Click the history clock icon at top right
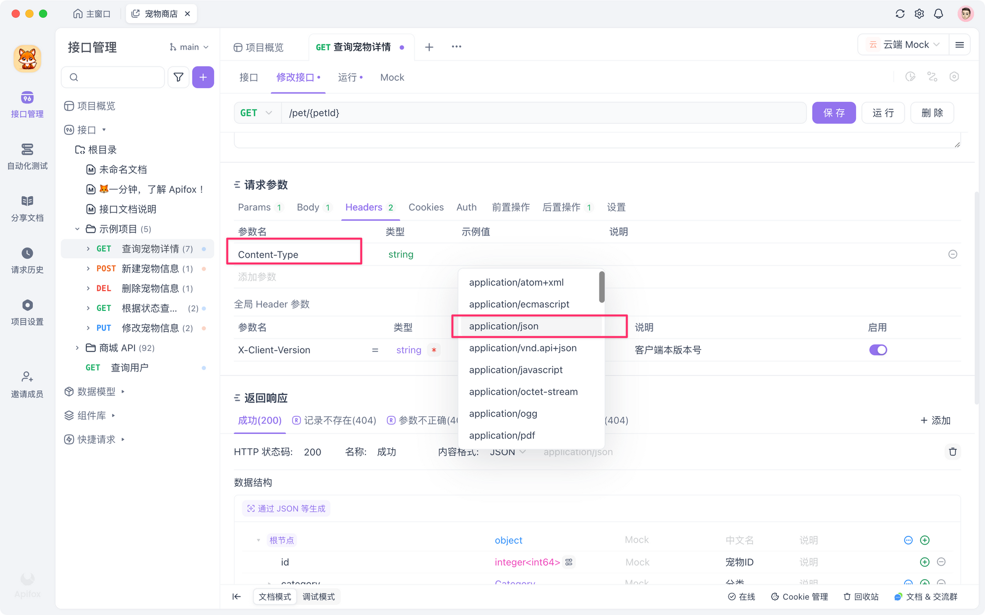Screen dimensions: 985x615 910,77
